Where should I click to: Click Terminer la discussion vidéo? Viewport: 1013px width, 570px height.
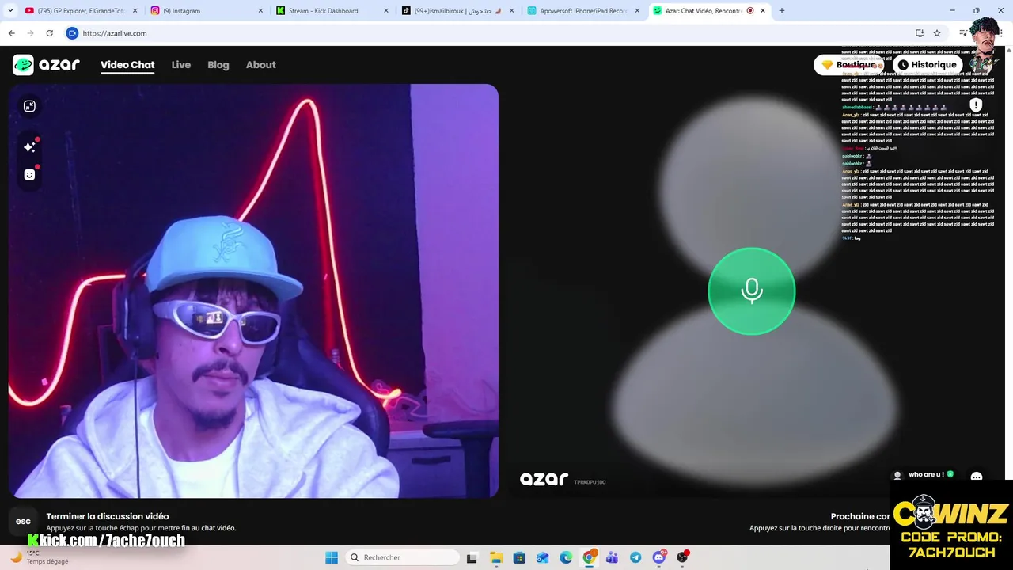(108, 516)
